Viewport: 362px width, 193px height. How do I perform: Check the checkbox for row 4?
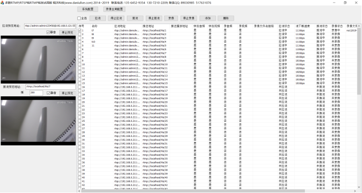(80, 42)
